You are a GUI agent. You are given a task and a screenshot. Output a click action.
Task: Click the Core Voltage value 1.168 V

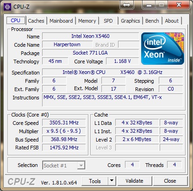(122, 61)
